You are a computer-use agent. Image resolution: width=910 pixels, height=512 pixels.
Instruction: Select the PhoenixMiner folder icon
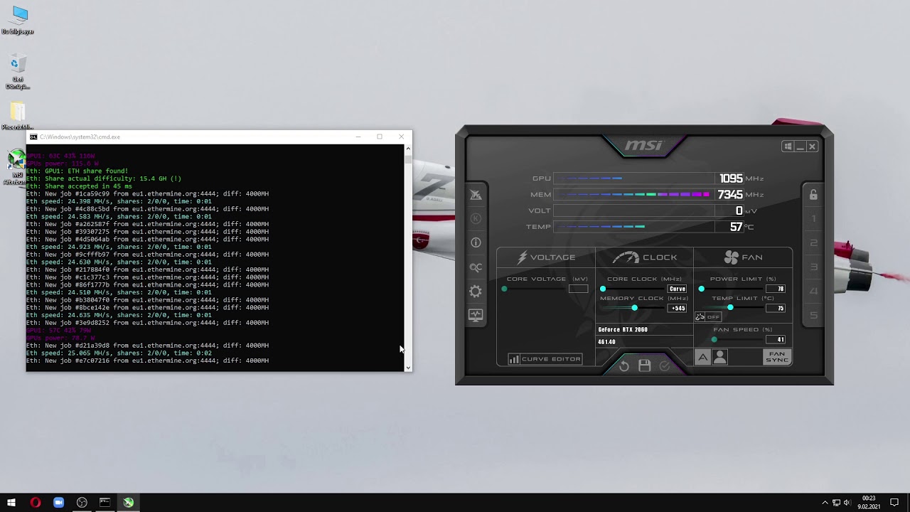click(18, 116)
